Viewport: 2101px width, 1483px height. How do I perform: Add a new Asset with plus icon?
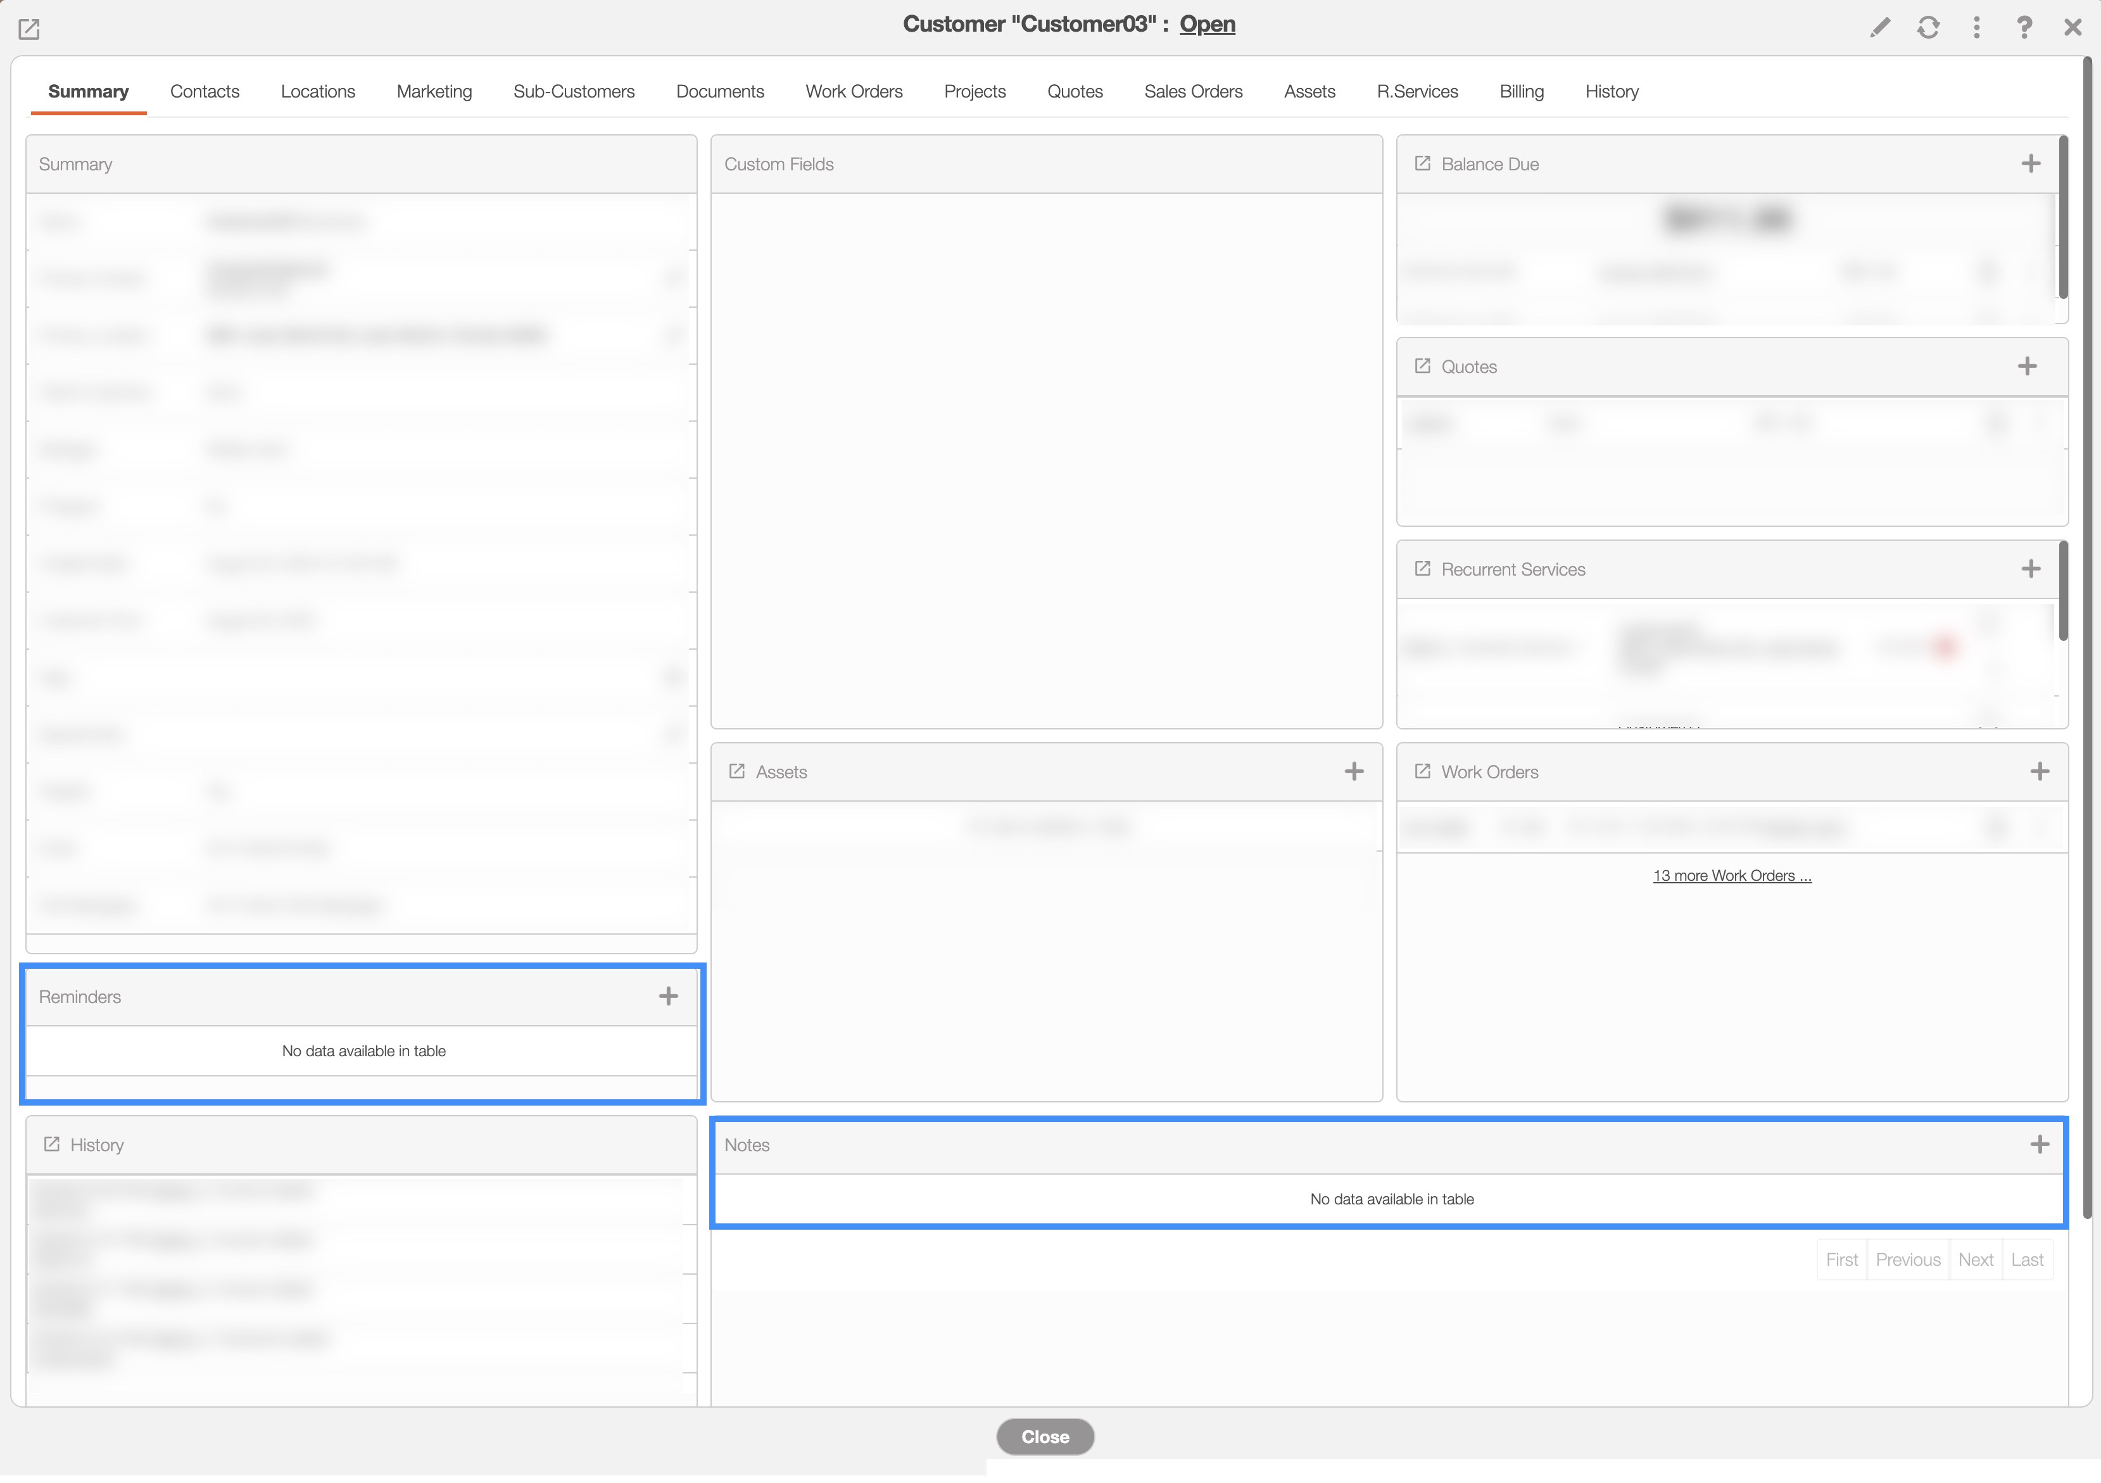pos(1354,771)
